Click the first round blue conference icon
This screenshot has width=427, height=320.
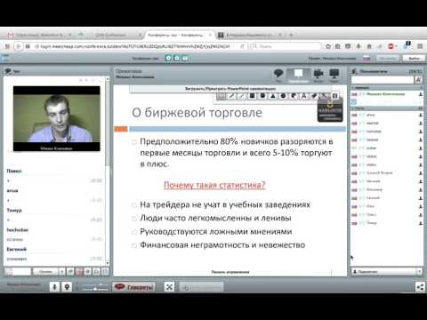point(168,58)
